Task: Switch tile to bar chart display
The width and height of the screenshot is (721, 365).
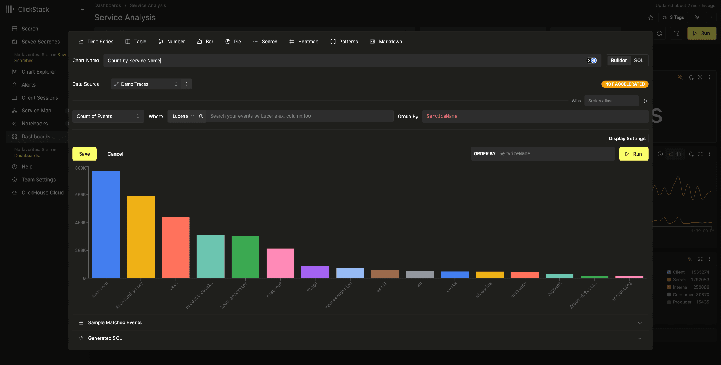Action: [x=678, y=154]
